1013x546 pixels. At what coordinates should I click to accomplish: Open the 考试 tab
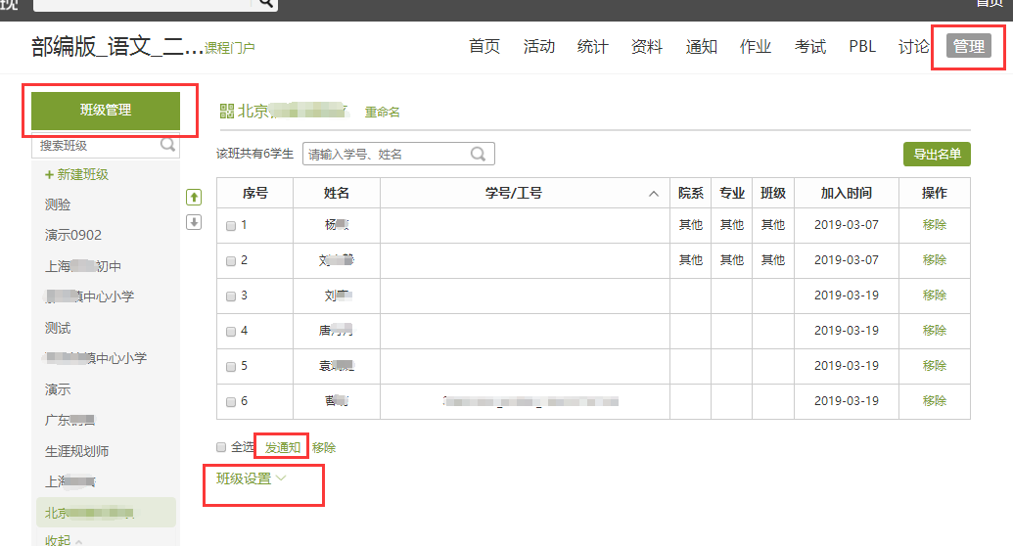[810, 47]
